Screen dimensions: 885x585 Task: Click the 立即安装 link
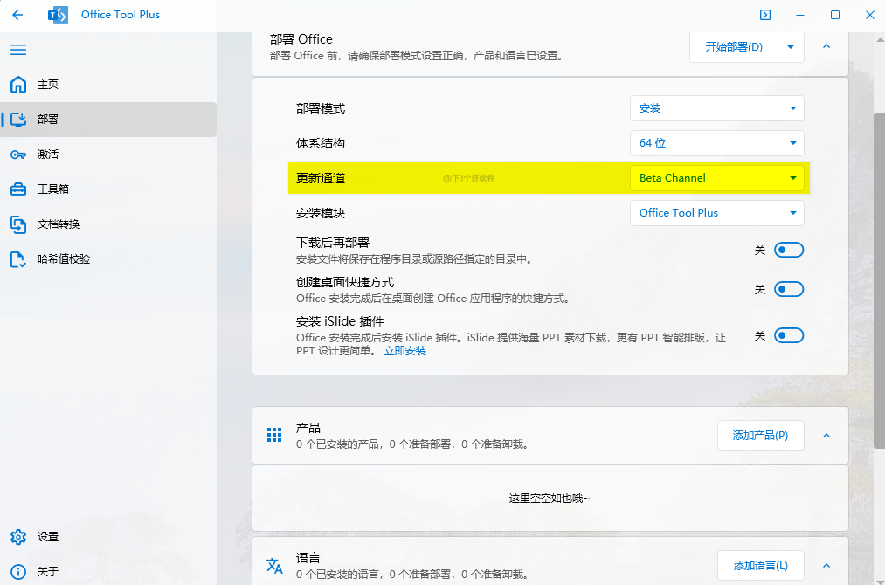(x=405, y=351)
